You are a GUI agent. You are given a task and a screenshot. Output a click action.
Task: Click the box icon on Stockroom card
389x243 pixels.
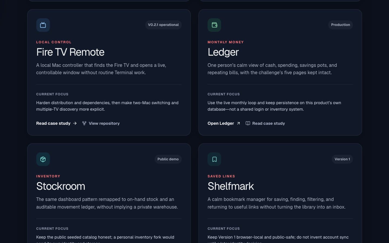[x=43, y=159]
